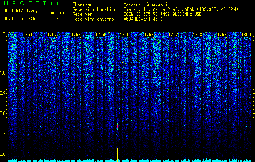
Task: Click the 1759 time marker
Action: tap(222, 35)
